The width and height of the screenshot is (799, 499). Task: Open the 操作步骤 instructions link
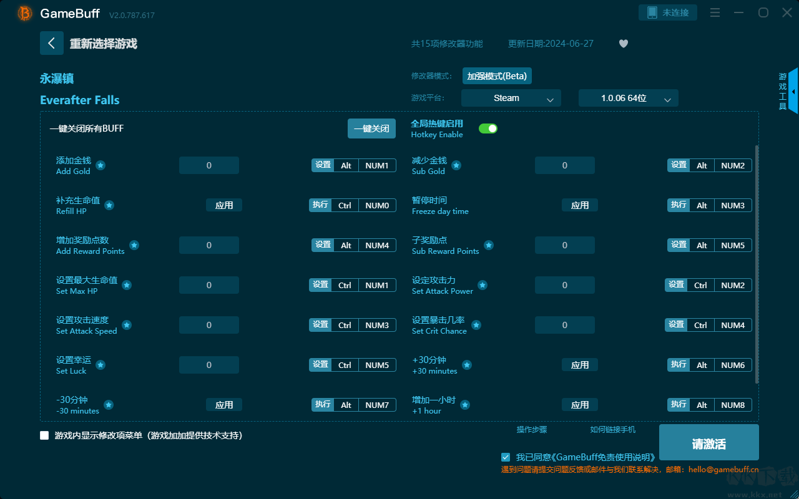tap(531, 430)
